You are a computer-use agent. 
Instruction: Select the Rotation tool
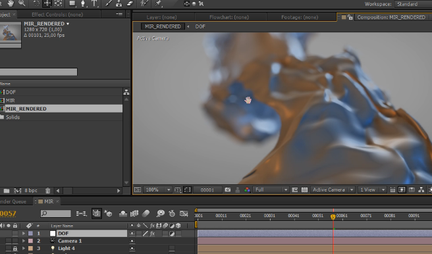pyautogui.click(x=36, y=3)
